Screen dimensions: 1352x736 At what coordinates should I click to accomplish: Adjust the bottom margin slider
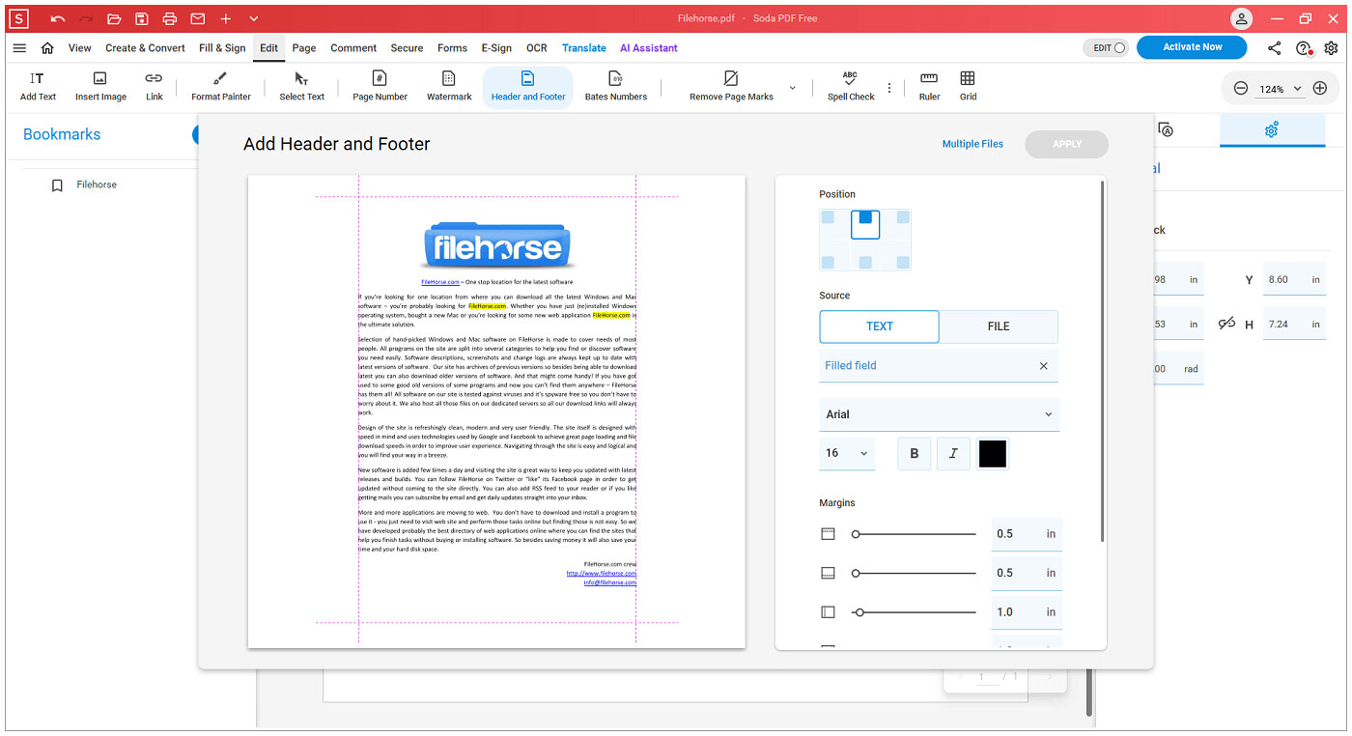[915, 574]
